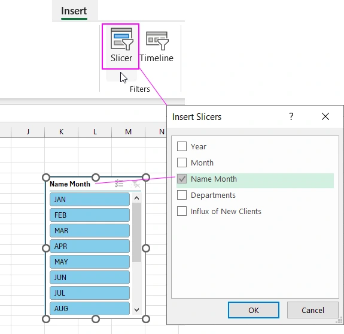Check the Departments checkbox

(182, 195)
